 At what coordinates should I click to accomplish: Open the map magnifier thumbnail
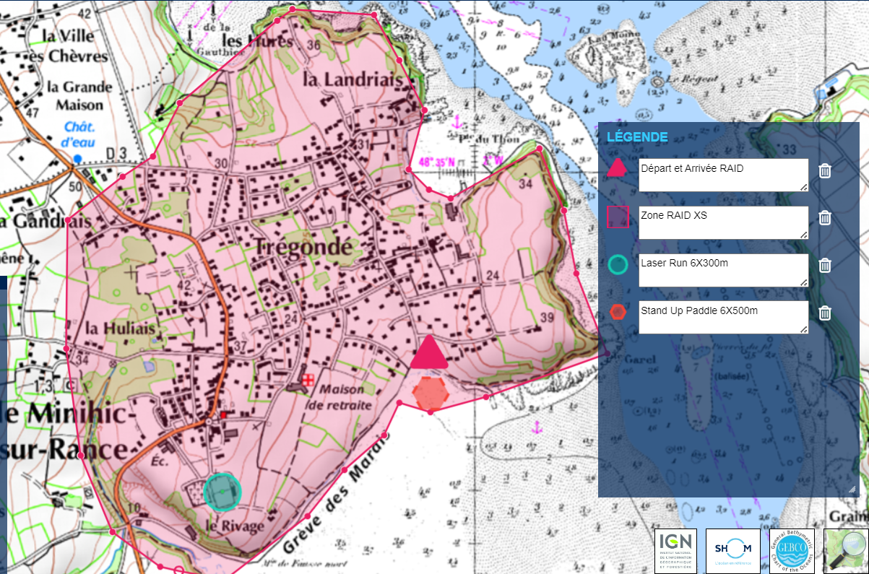point(846,551)
